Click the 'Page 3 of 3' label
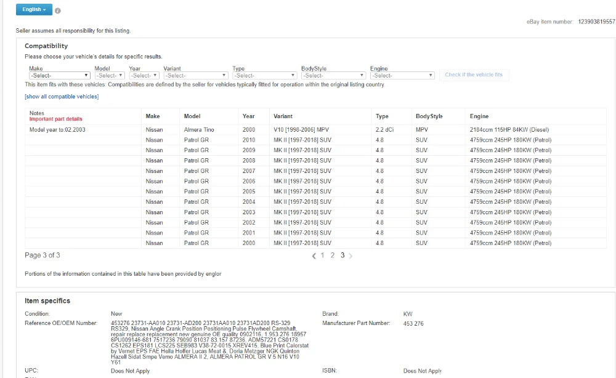 (x=43, y=255)
